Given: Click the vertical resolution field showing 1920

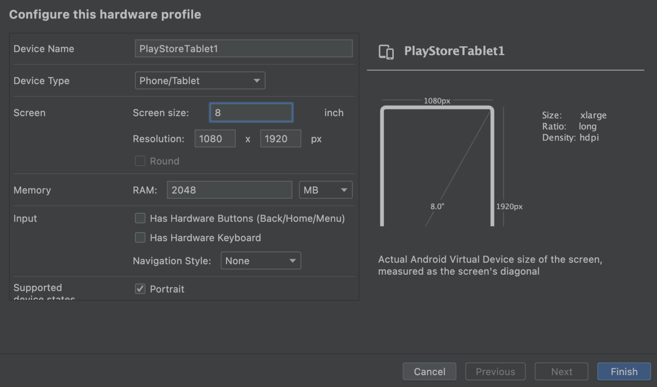Looking at the screenshot, I should point(280,138).
